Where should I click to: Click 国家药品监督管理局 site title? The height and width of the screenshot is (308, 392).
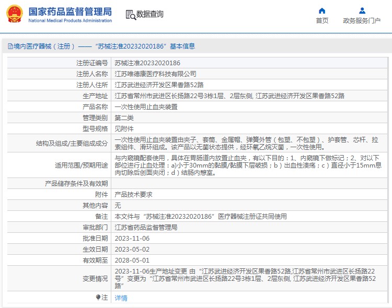coord(70,11)
